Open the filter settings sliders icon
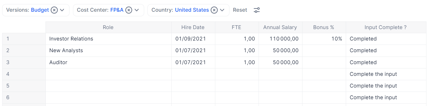 257,10
